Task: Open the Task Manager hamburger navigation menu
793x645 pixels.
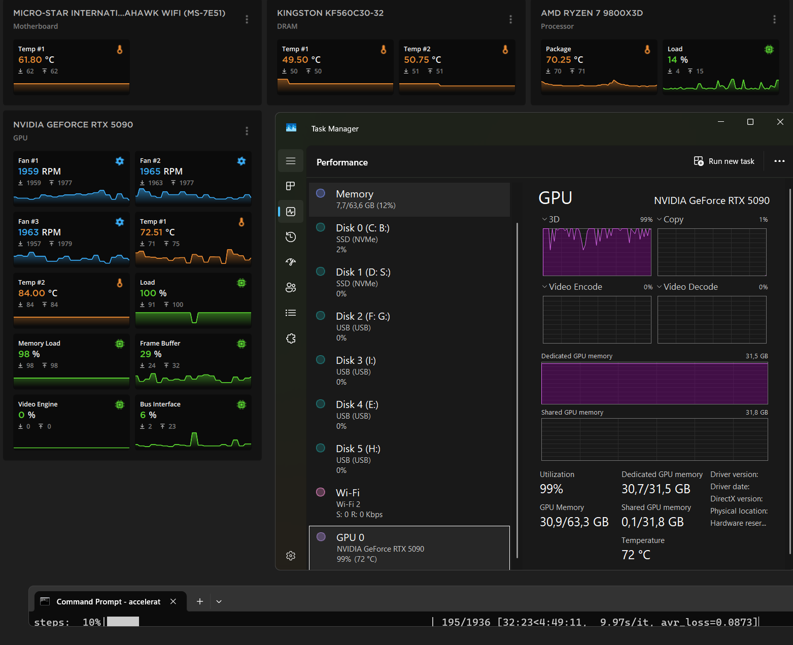Action: (x=291, y=161)
